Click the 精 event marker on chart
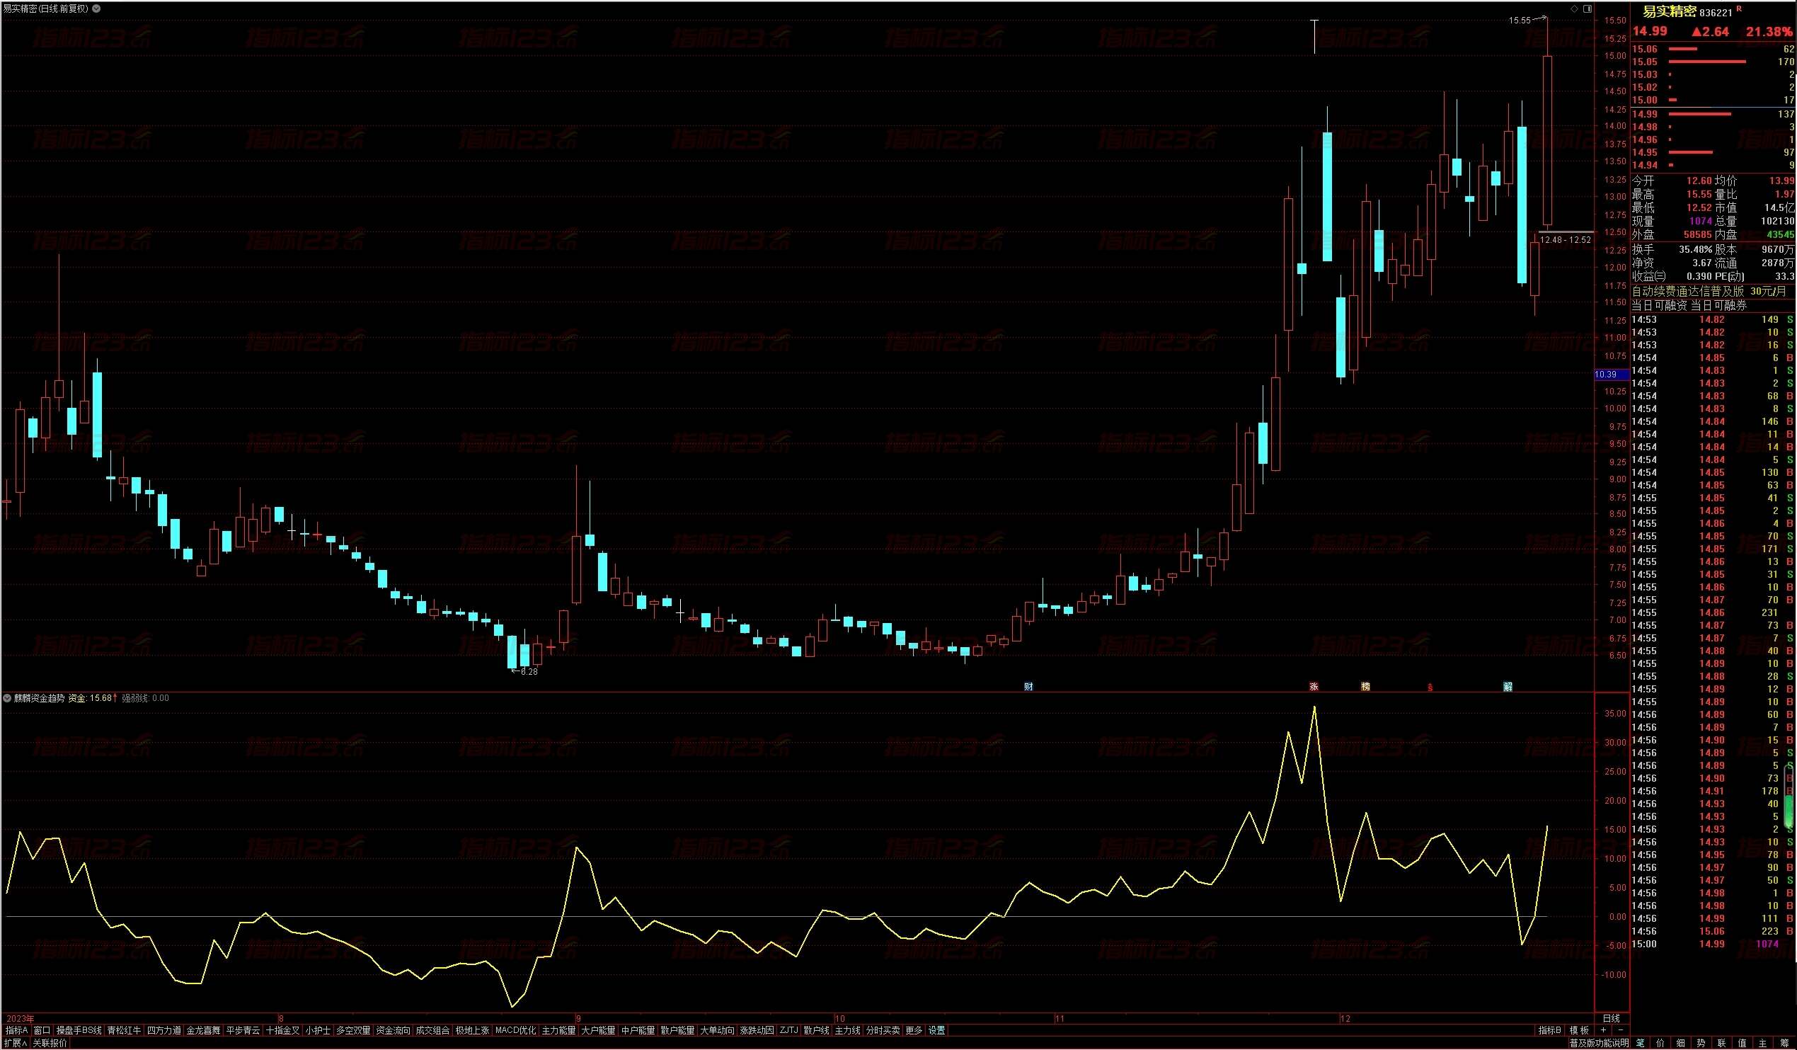Viewport: 1797px width, 1050px height. (x=1365, y=686)
